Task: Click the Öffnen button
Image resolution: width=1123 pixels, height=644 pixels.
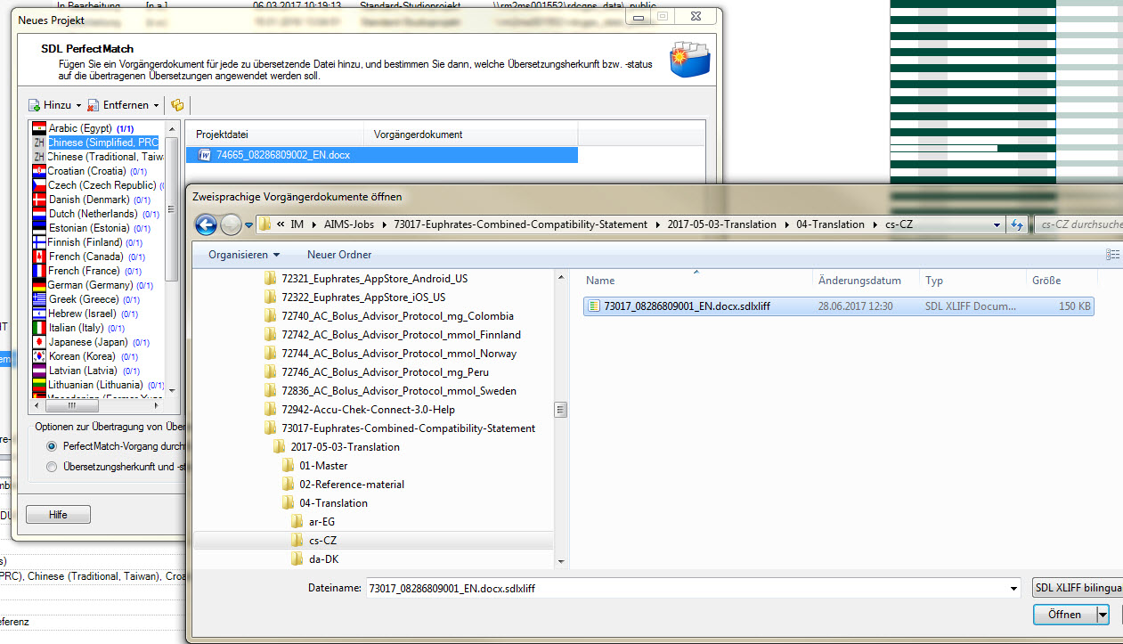Action: coord(1064,615)
